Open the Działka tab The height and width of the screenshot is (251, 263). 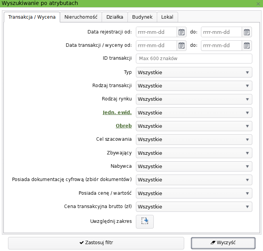coord(115,17)
